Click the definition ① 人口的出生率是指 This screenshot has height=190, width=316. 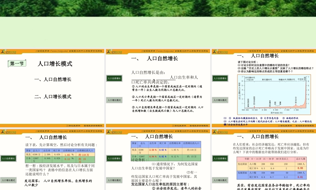[x=167, y=88]
